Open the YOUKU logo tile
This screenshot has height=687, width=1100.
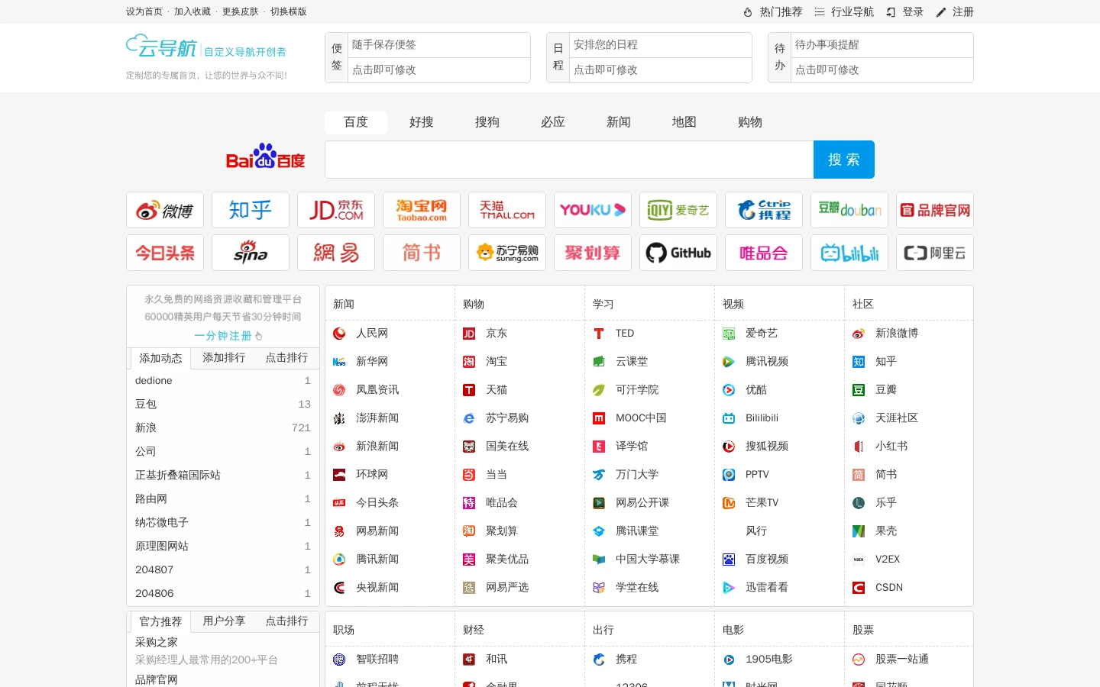[x=593, y=210]
